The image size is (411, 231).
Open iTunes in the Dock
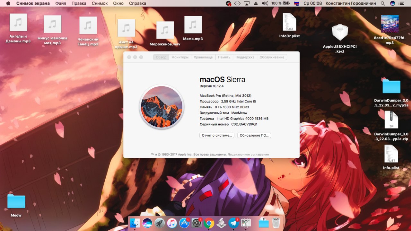172,223
